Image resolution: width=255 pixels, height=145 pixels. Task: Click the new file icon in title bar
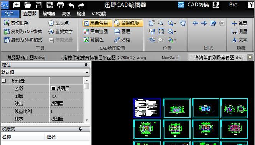point(16,5)
